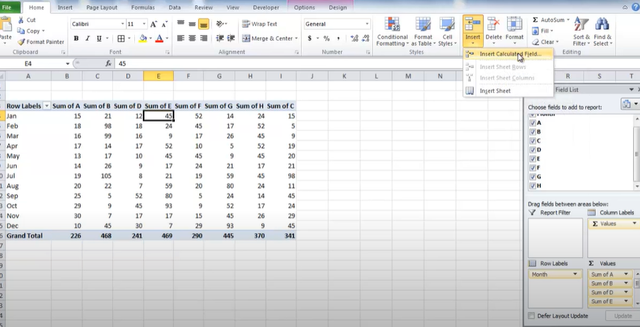Uncheck field H in Field List

point(532,185)
